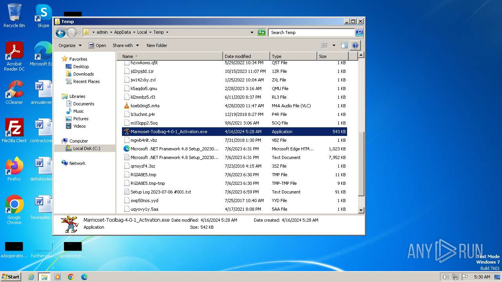Open Skype desktop shortcut
The image size is (502, 282).
pyautogui.click(x=43, y=16)
